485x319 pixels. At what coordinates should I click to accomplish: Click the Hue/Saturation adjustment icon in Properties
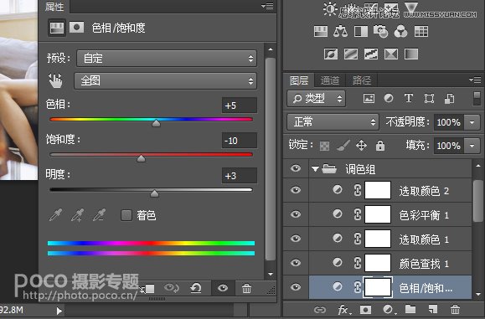click(57, 28)
